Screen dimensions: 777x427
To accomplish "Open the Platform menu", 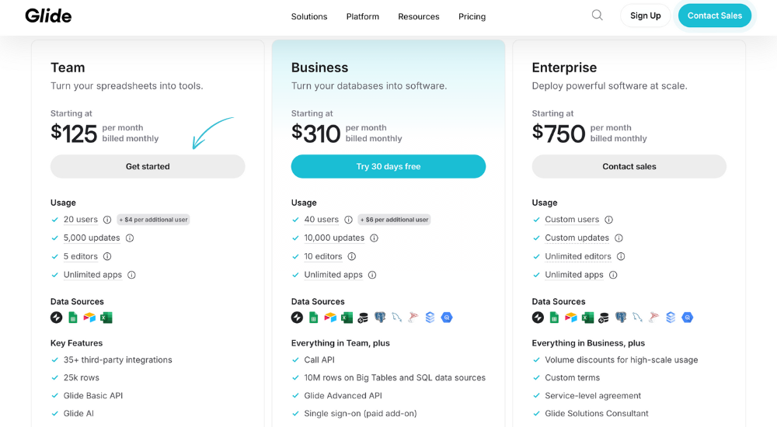I will (x=363, y=16).
